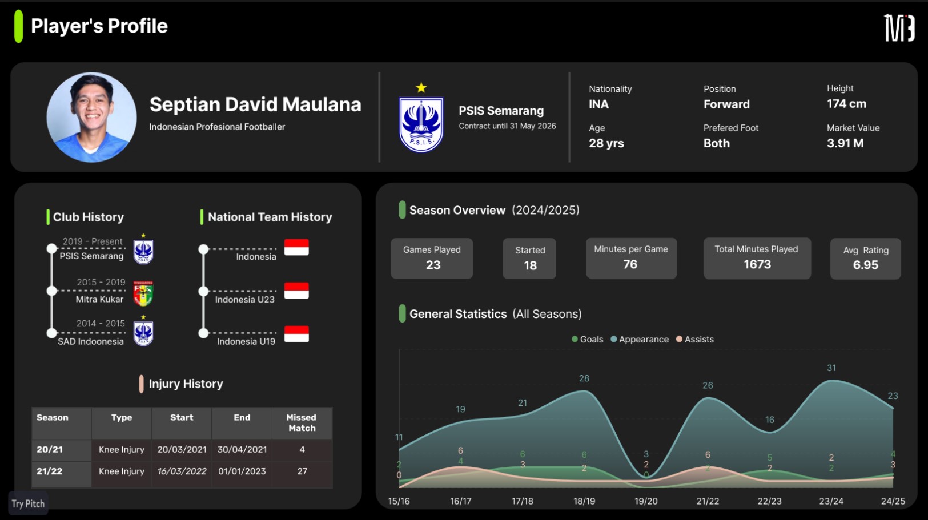The width and height of the screenshot is (928, 520).
Task: Click the star above the PSIS Semarang crest
Action: pyautogui.click(x=421, y=87)
